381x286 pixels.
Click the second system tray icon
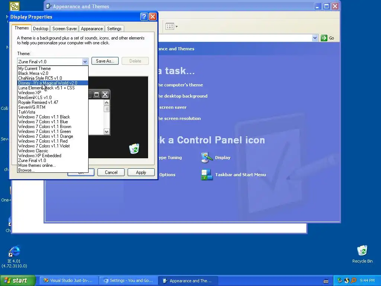[347, 280]
